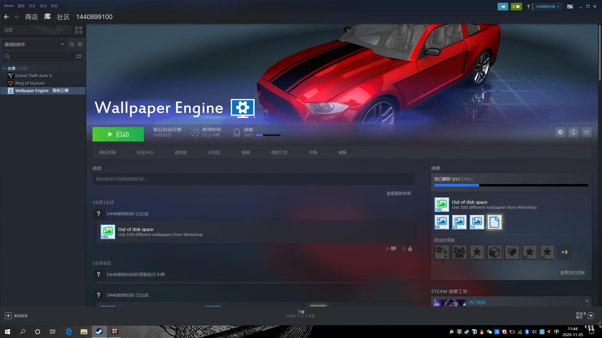
Task: Open Windows Start menu
Action: point(8,332)
